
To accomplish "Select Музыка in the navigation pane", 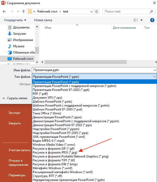I will [18, 46].
